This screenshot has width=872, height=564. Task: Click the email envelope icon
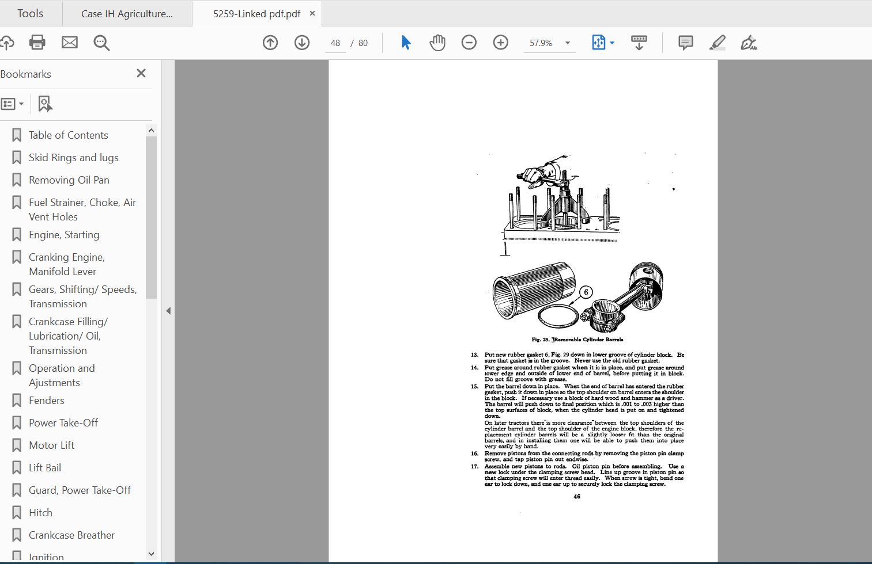(70, 43)
